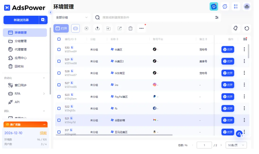Click the move-to-group toolbar icon

(108, 28)
